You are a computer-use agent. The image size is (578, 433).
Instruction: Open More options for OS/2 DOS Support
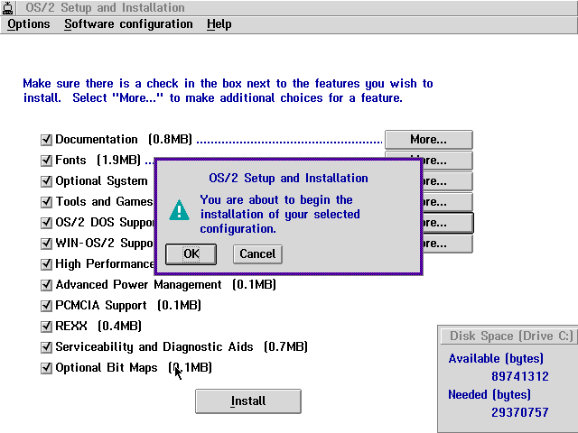pos(448,223)
